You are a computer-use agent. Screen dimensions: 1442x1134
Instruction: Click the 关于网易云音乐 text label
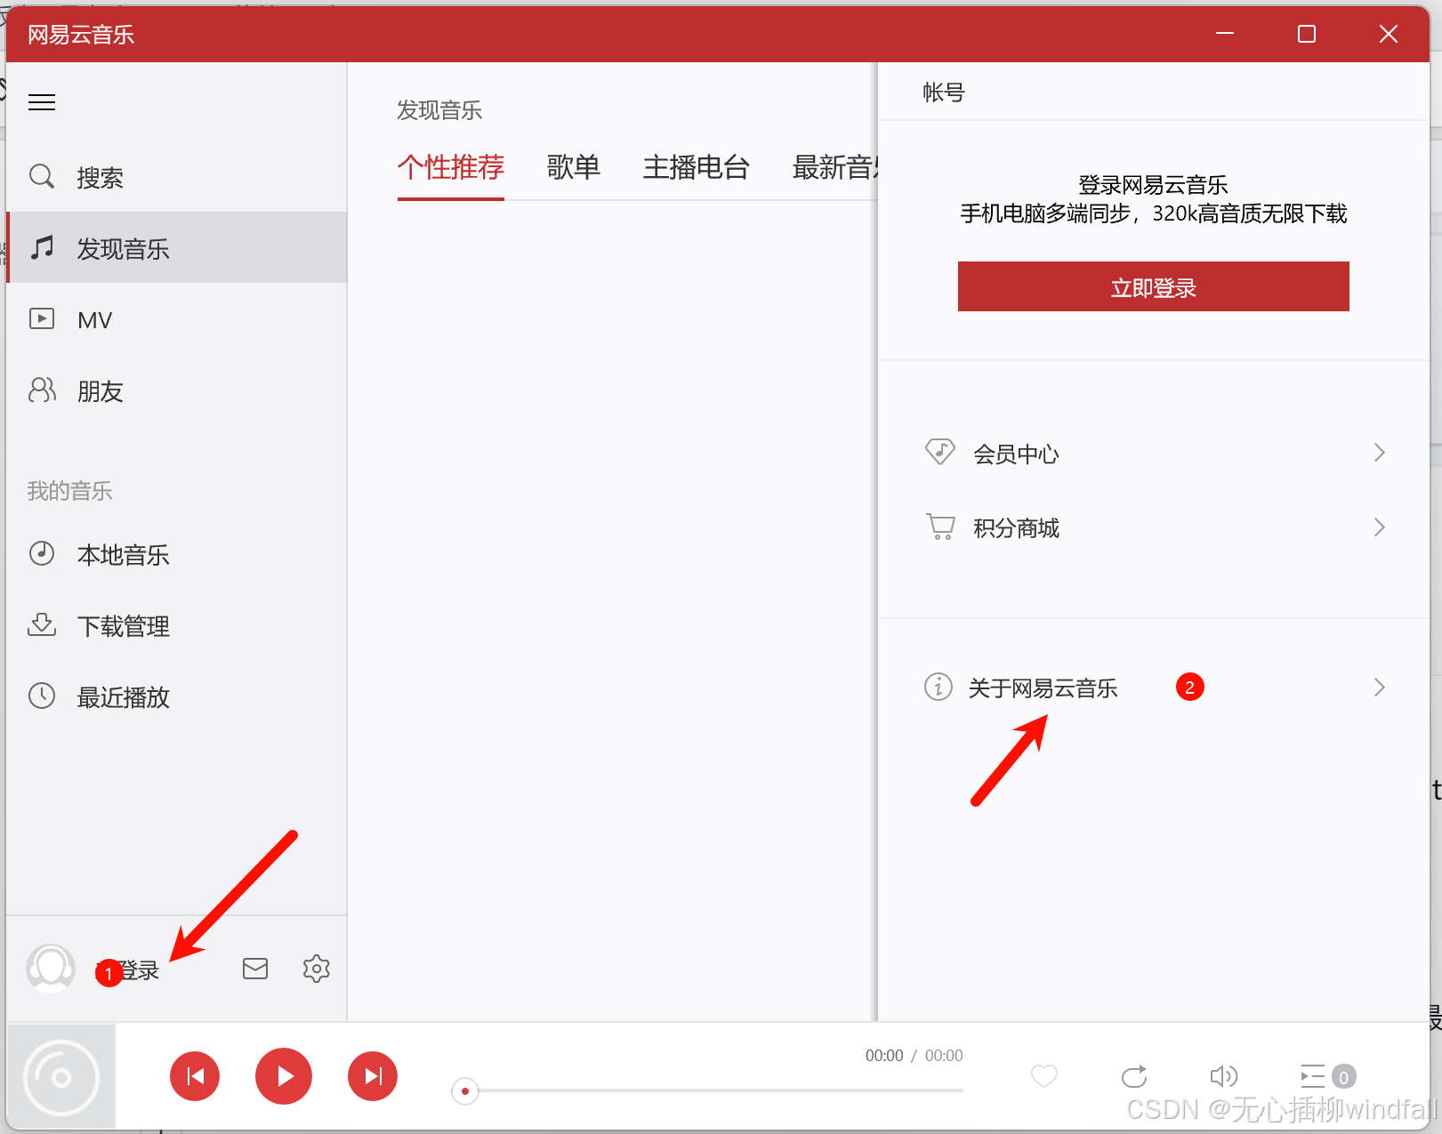pyautogui.click(x=1043, y=688)
